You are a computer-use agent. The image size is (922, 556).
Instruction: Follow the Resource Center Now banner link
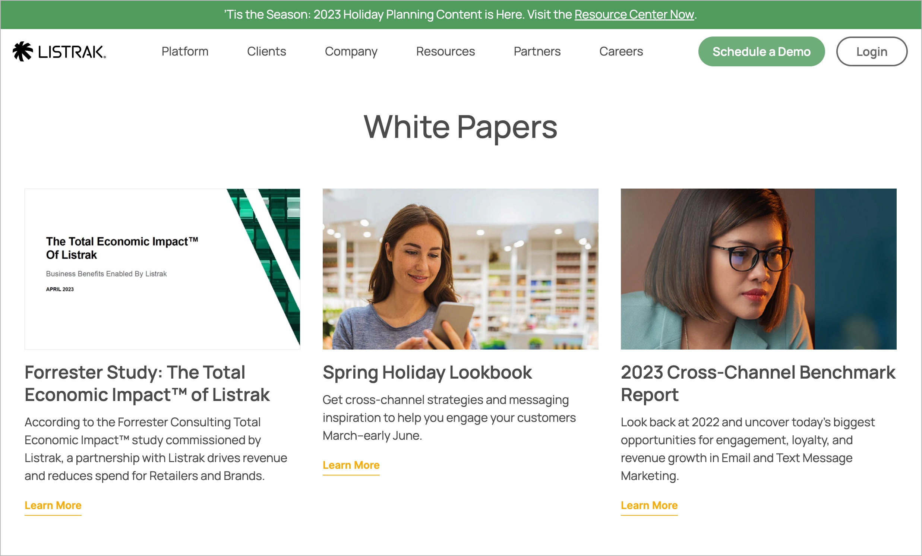tap(634, 15)
